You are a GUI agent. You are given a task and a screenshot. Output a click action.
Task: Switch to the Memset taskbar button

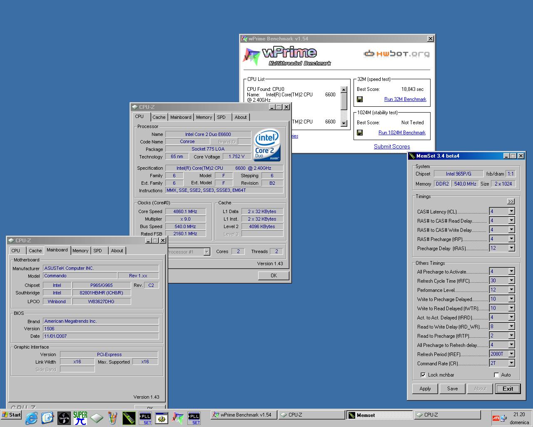point(380,415)
